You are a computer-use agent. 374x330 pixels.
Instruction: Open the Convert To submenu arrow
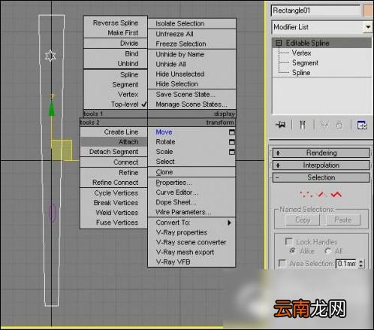tap(229, 223)
